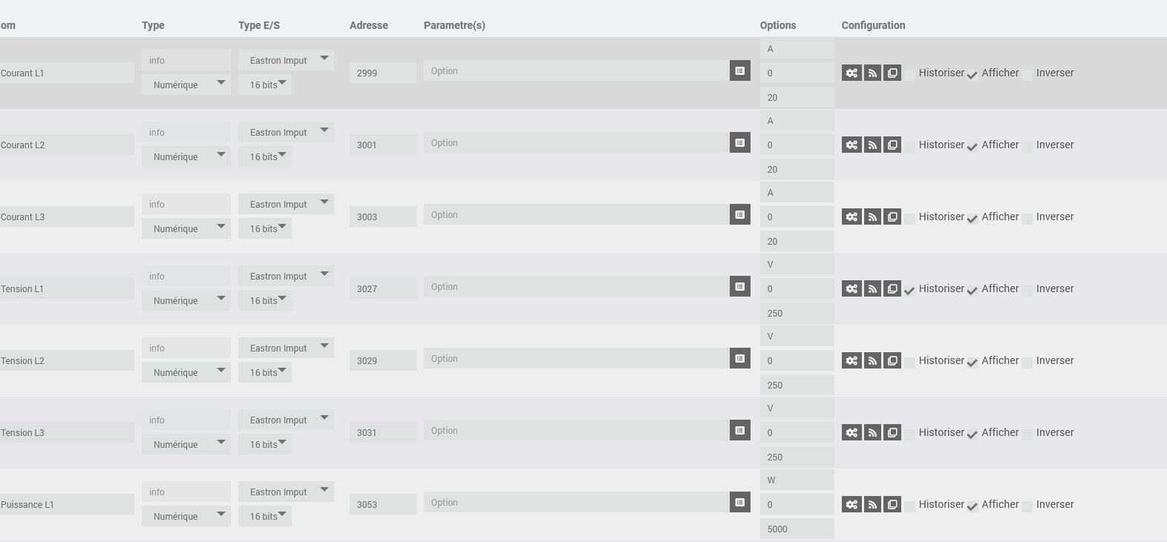The height and width of the screenshot is (542, 1167).
Task: Open parameter list icon for Courant L1
Action: pyautogui.click(x=740, y=70)
